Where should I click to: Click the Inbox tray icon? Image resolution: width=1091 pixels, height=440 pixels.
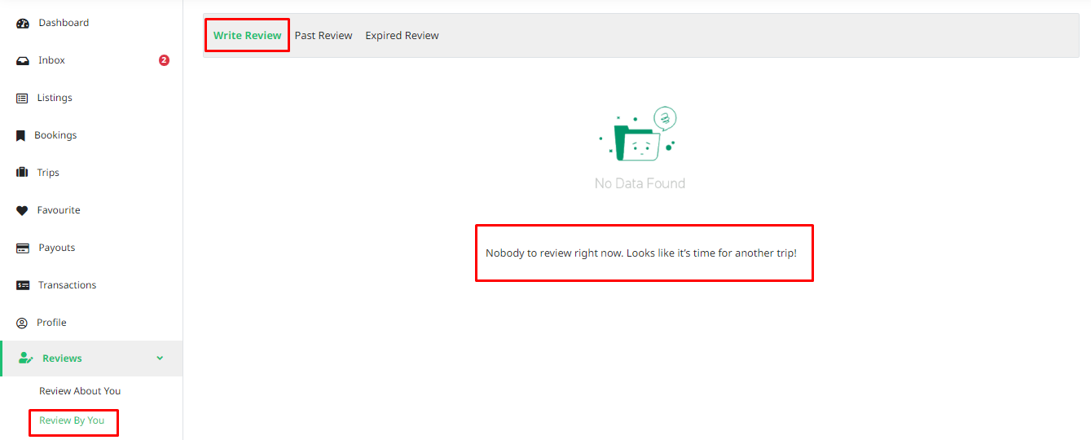[23, 61]
